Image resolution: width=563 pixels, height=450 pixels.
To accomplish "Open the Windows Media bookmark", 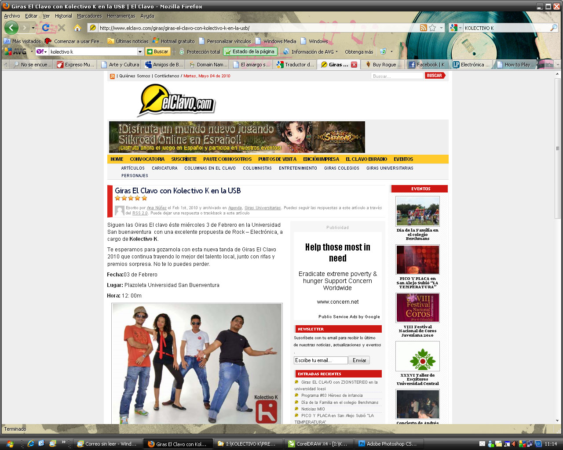I will tap(276, 41).
